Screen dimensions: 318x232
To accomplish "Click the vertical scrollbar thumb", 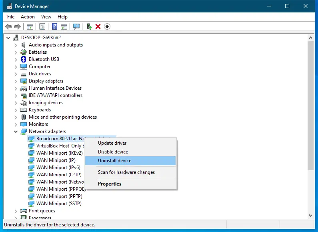I will point(310,106).
